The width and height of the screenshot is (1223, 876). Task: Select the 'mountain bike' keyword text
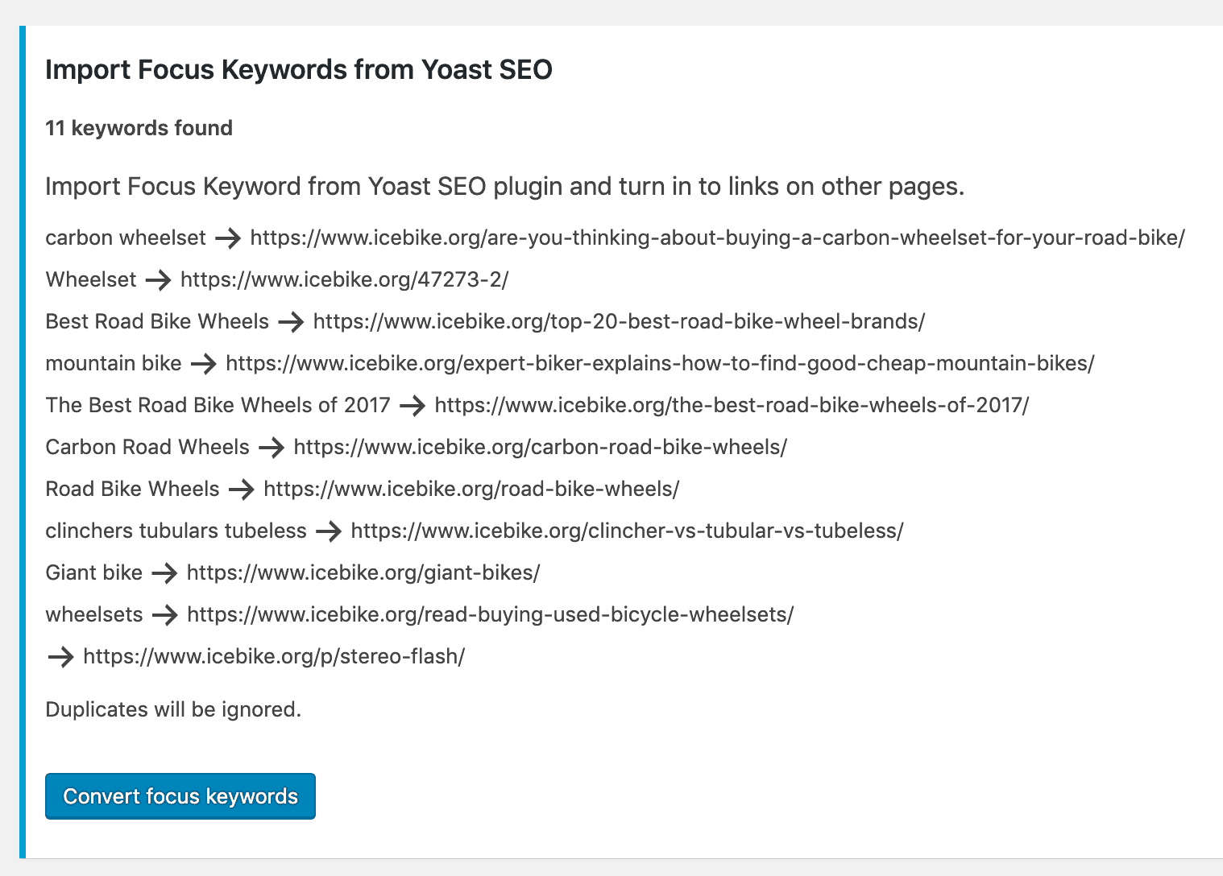click(114, 363)
